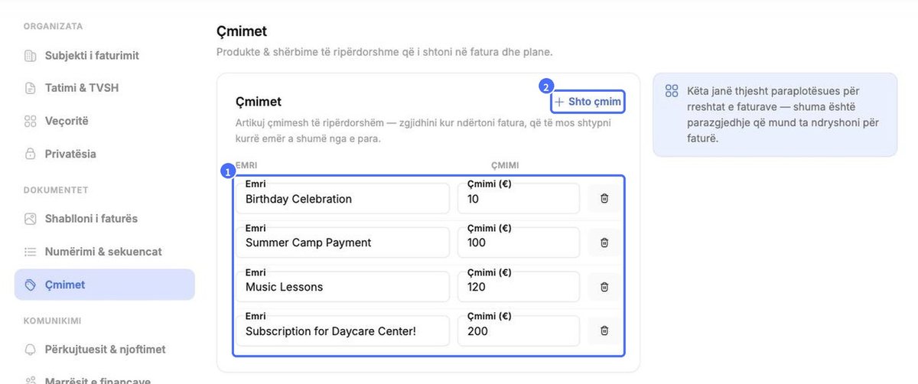
Task: Open Numërimi & sekuencat settings
Action: click(x=105, y=252)
